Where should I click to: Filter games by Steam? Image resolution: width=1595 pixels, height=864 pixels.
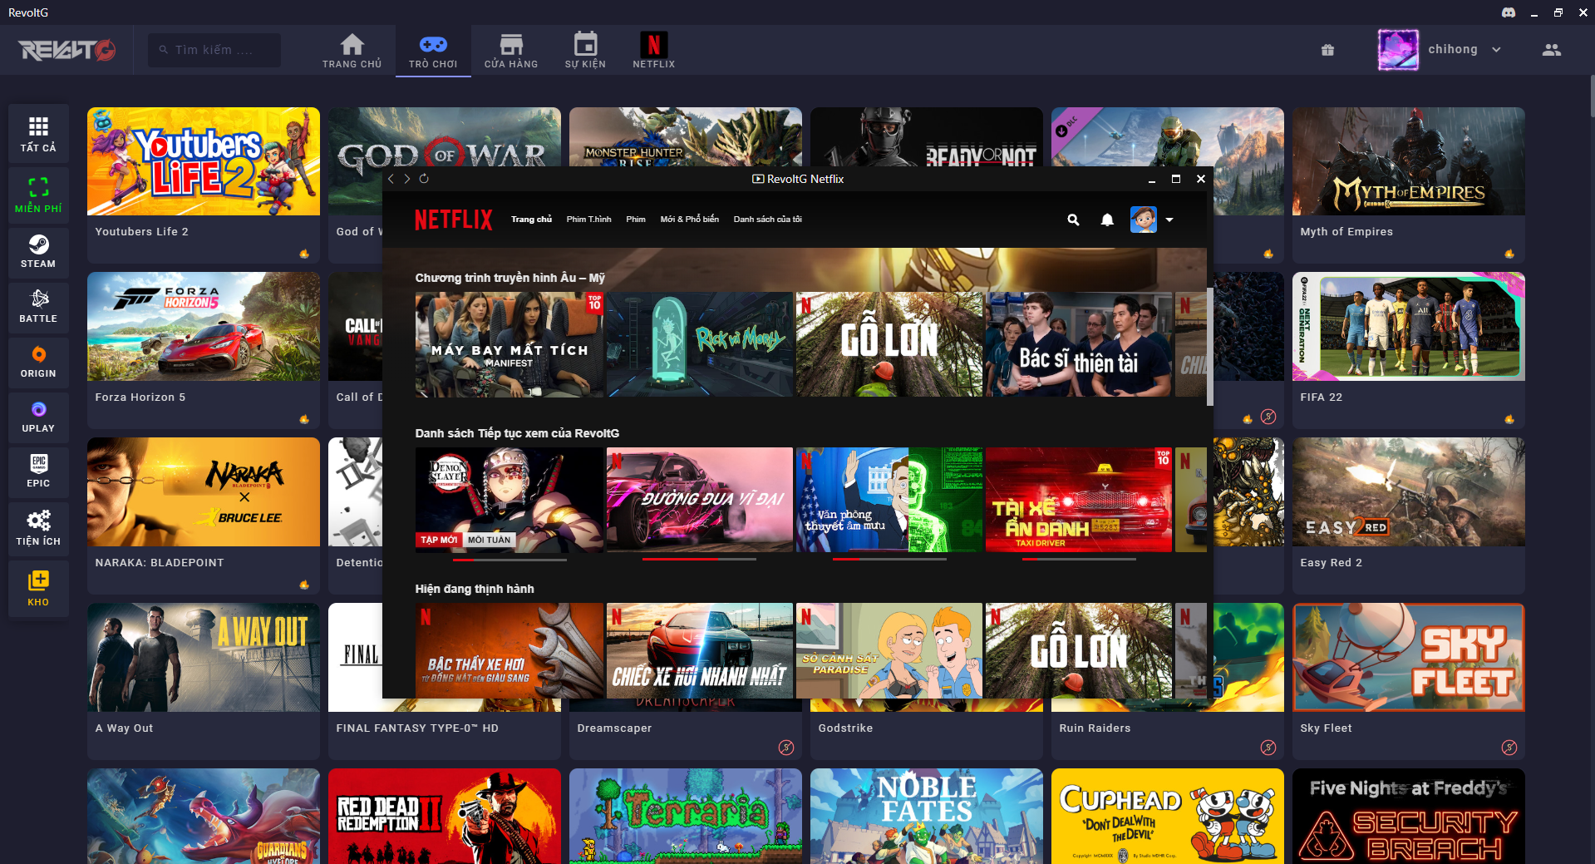click(x=38, y=251)
